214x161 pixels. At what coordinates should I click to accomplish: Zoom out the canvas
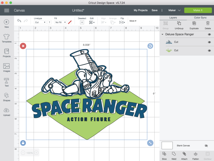(x=23, y=153)
